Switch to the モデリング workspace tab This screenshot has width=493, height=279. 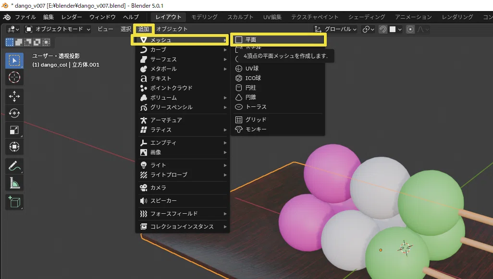coord(204,17)
